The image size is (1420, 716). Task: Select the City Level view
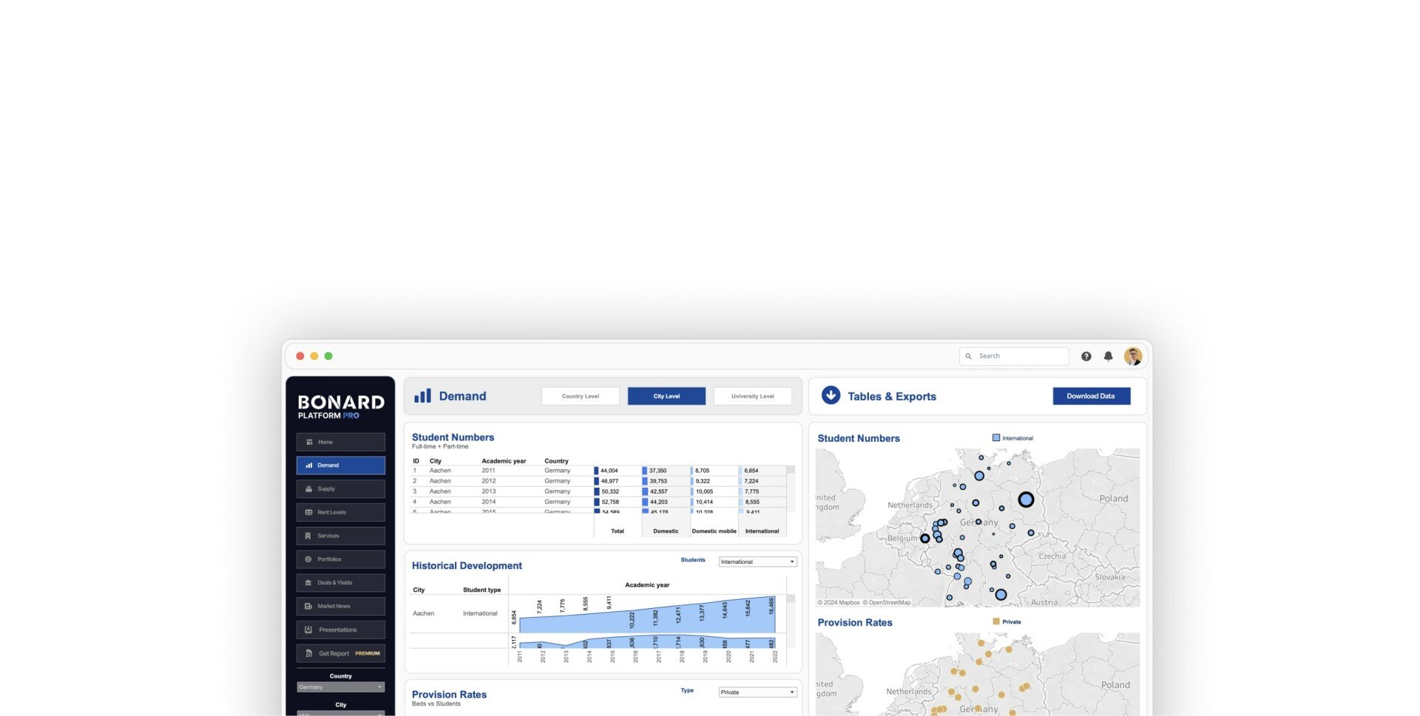pos(666,396)
